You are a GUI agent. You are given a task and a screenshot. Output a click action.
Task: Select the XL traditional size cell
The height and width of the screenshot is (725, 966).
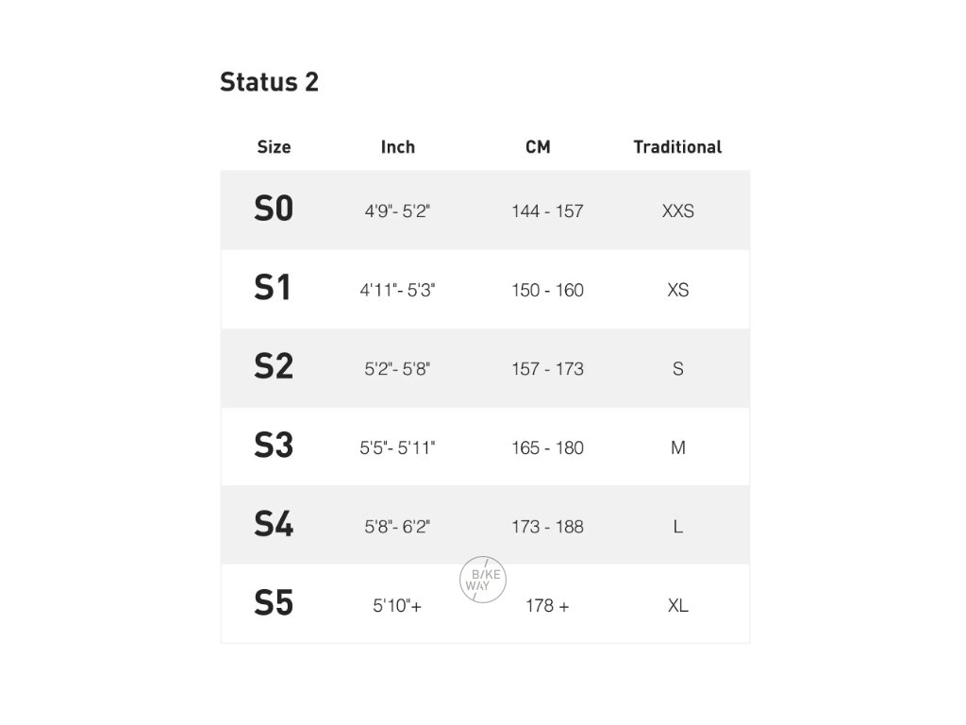677,605
